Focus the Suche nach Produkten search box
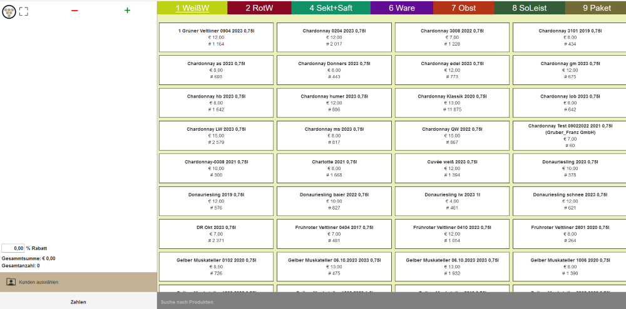Screen dimensions: 626x309 tap(391, 302)
